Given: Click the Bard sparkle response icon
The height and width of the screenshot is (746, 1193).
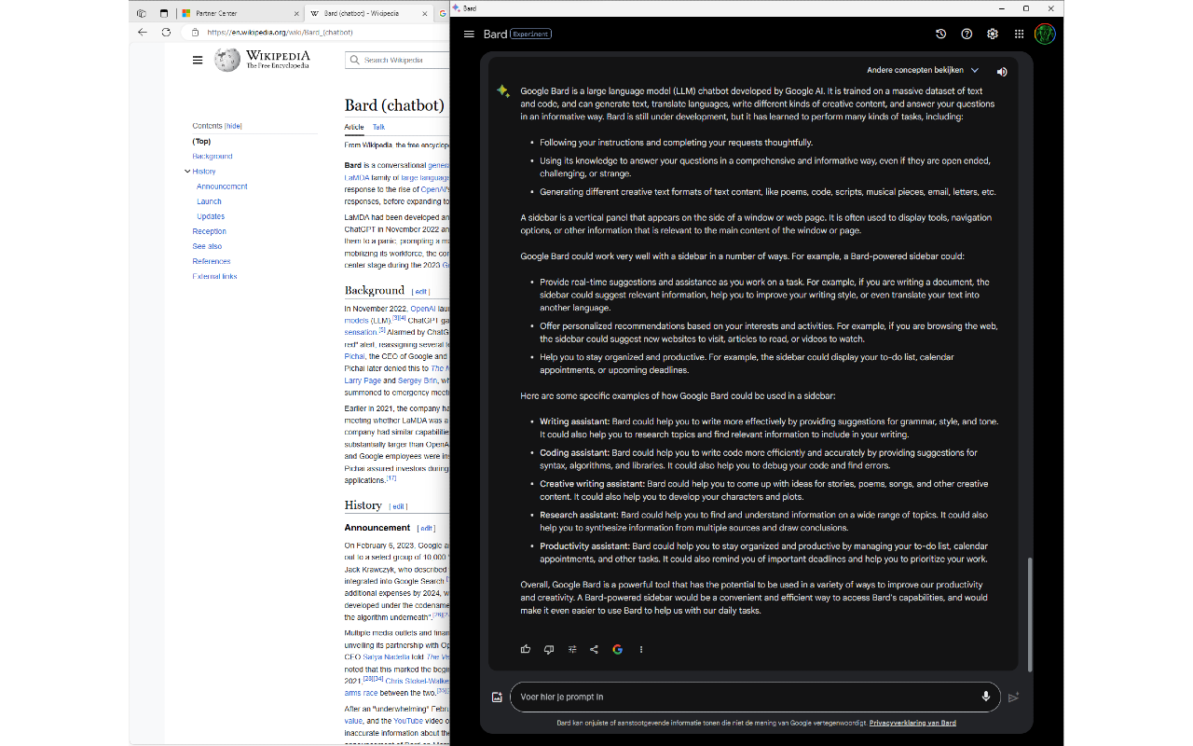Looking at the screenshot, I should (x=503, y=90).
